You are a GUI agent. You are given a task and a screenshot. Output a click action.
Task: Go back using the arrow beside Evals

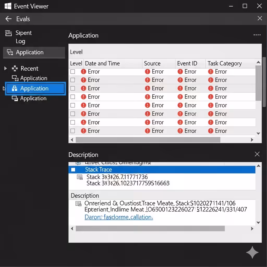point(8,19)
